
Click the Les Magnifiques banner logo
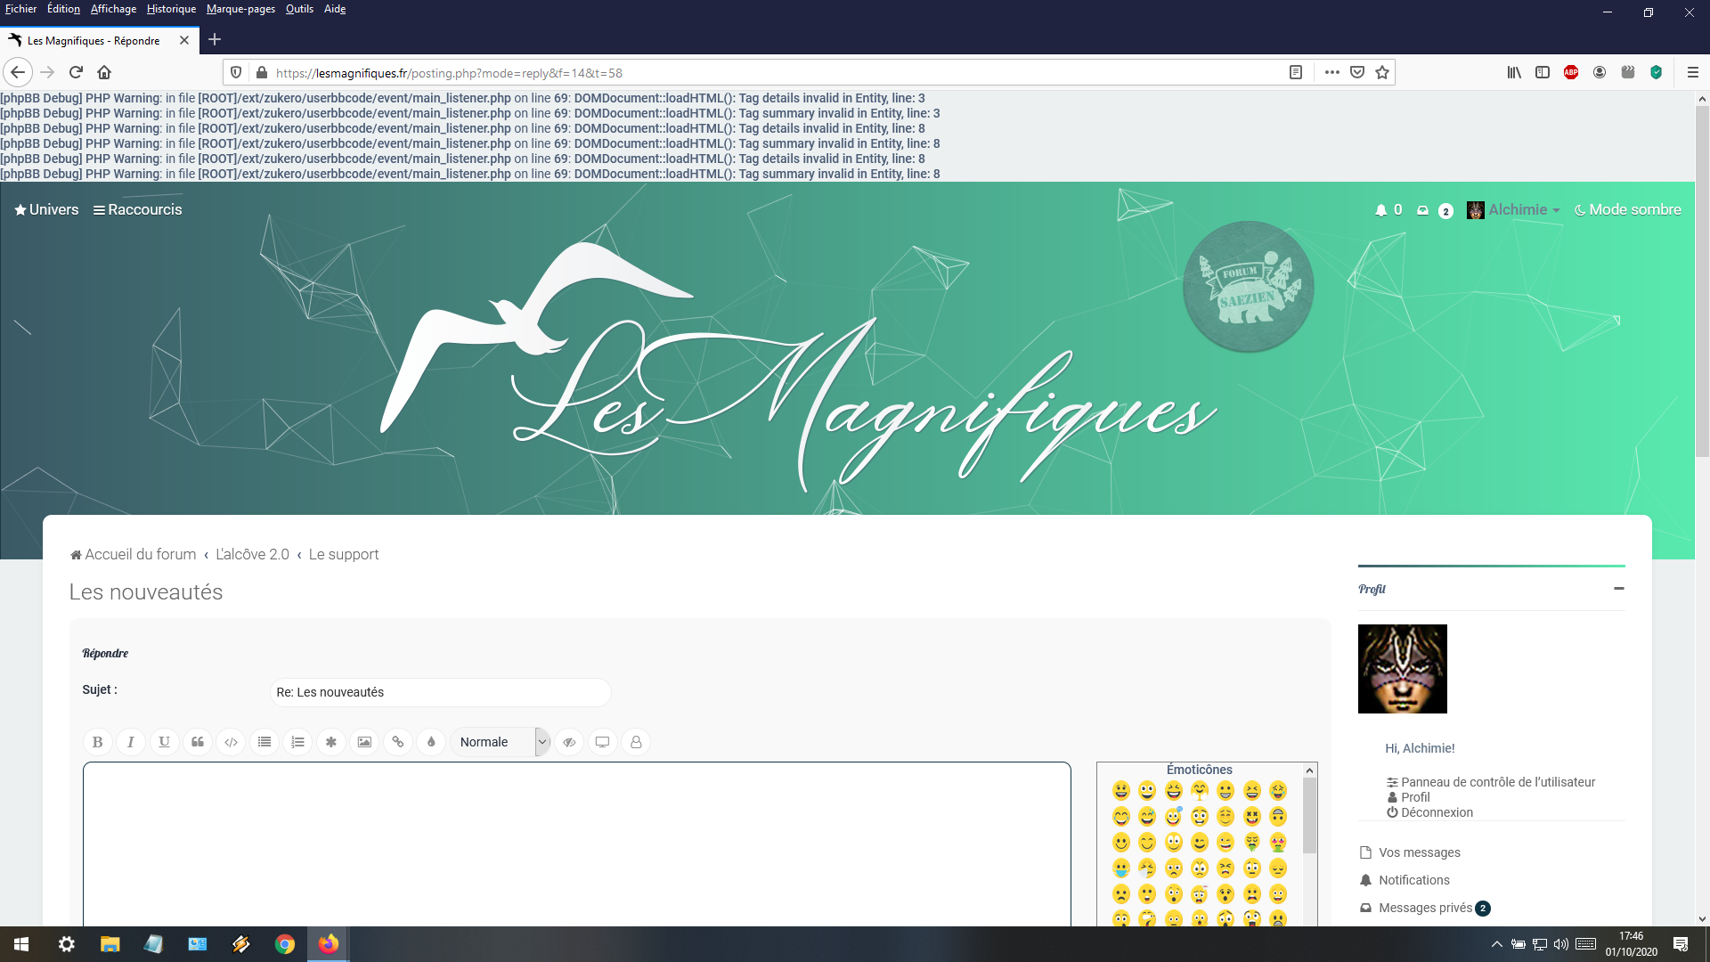point(798,365)
